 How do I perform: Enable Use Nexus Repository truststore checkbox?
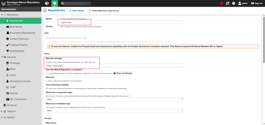point(47,73)
